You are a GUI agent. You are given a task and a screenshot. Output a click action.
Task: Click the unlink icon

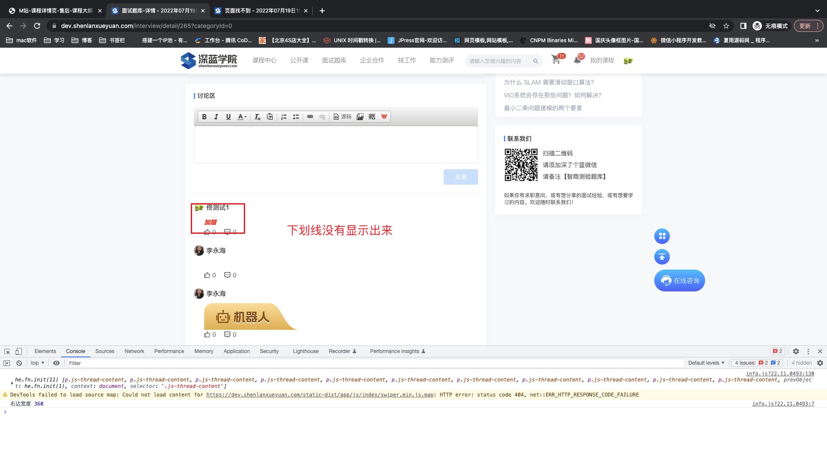(x=322, y=117)
